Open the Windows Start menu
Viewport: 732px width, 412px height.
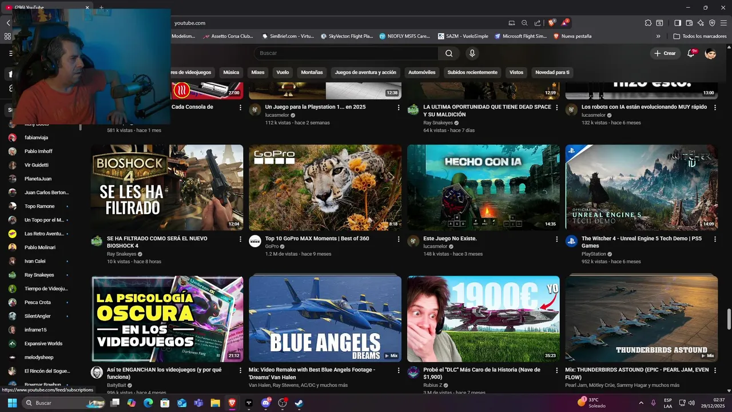point(12,403)
